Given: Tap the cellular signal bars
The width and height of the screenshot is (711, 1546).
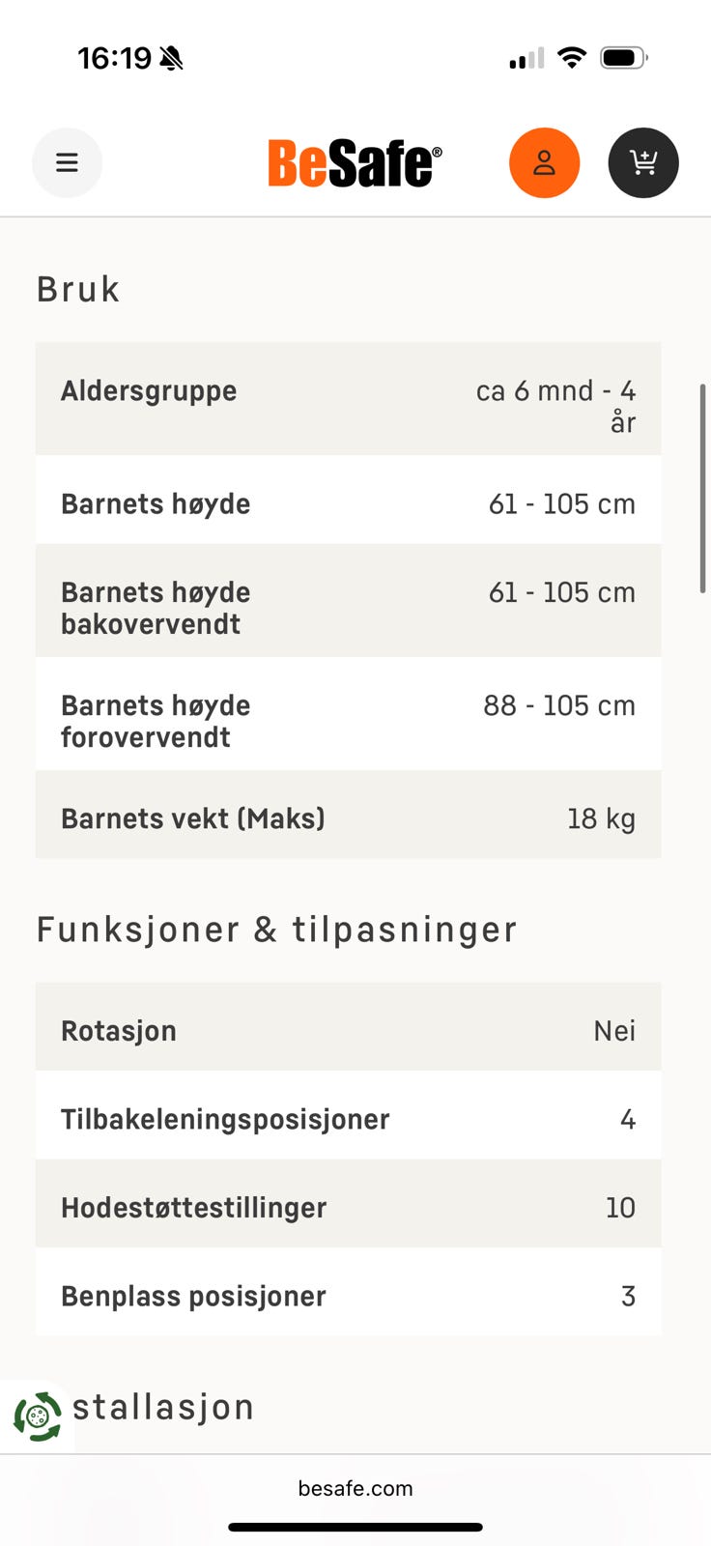Looking at the screenshot, I should (526, 59).
